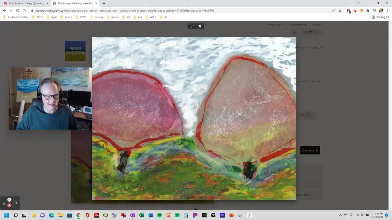Open the volume control in tray
The height and width of the screenshot is (220, 392).
tap(362, 215)
